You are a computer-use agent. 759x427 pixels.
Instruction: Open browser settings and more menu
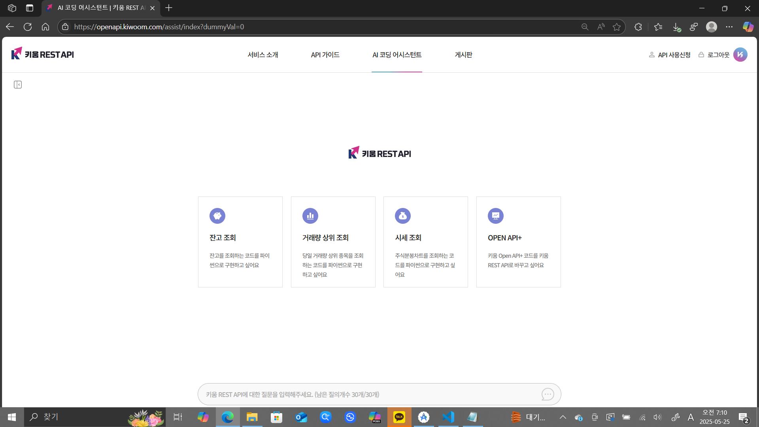[729, 27]
